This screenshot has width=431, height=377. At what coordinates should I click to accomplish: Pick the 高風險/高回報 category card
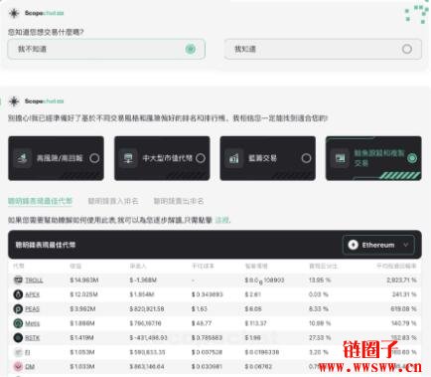tap(56, 158)
